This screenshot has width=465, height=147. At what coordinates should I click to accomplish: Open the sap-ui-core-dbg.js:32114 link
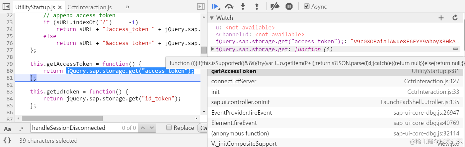[426, 133]
